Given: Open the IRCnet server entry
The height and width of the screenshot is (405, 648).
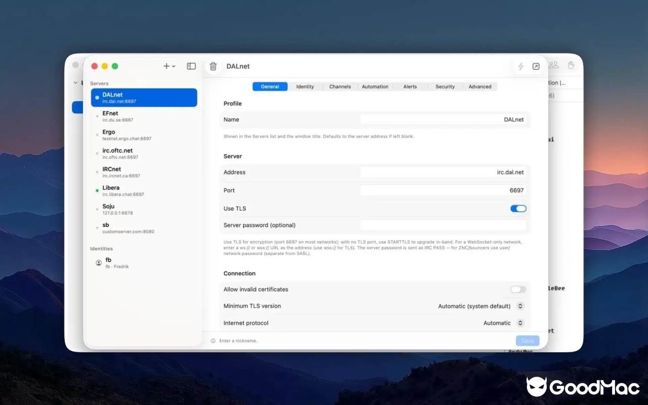Looking at the screenshot, I should [x=144, y=172].
